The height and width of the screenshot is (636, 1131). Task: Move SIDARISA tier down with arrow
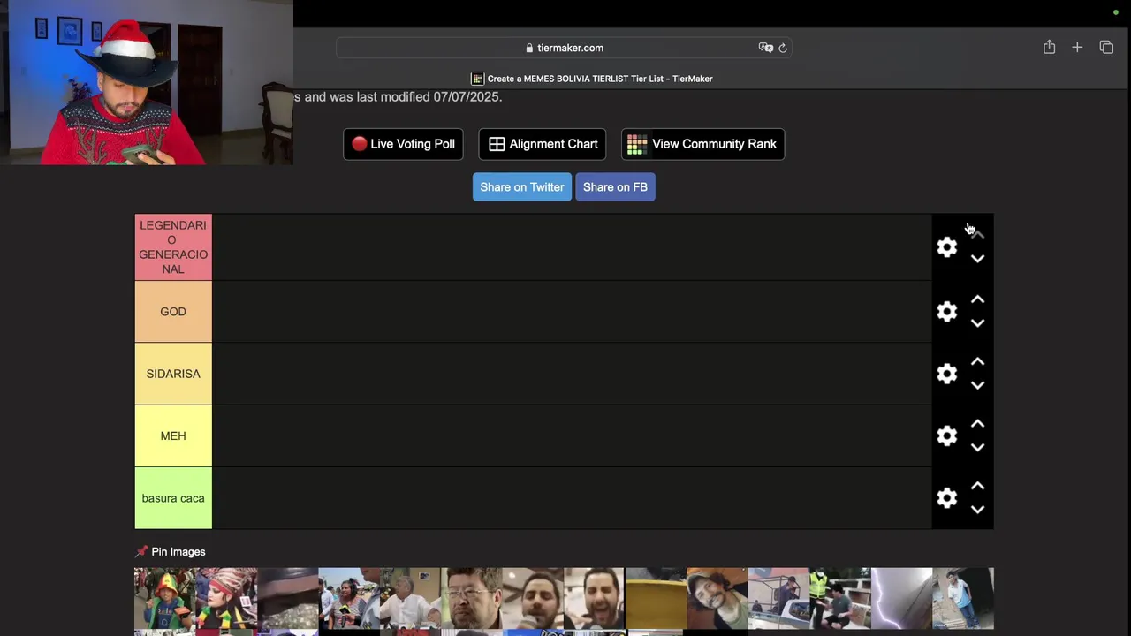[977, 385]
